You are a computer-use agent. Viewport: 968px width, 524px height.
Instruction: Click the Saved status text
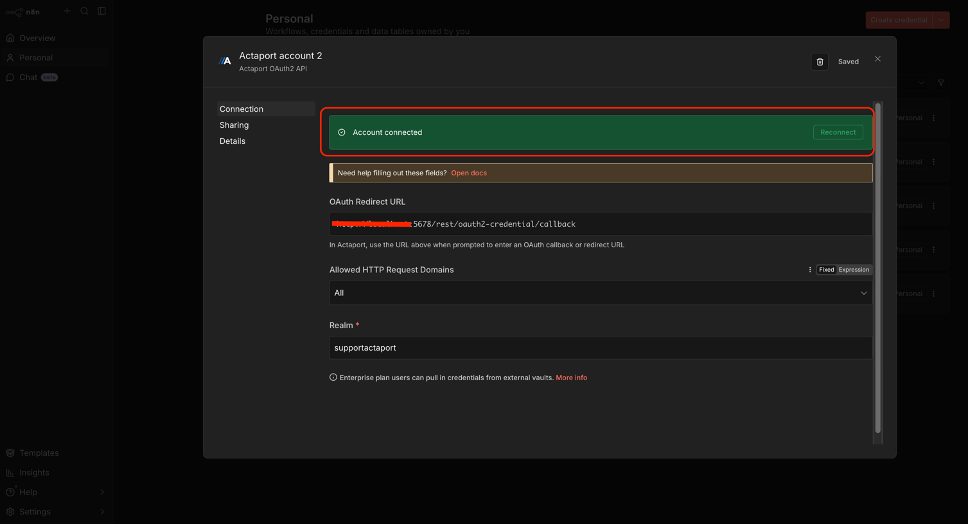click(x=848, y=62)
